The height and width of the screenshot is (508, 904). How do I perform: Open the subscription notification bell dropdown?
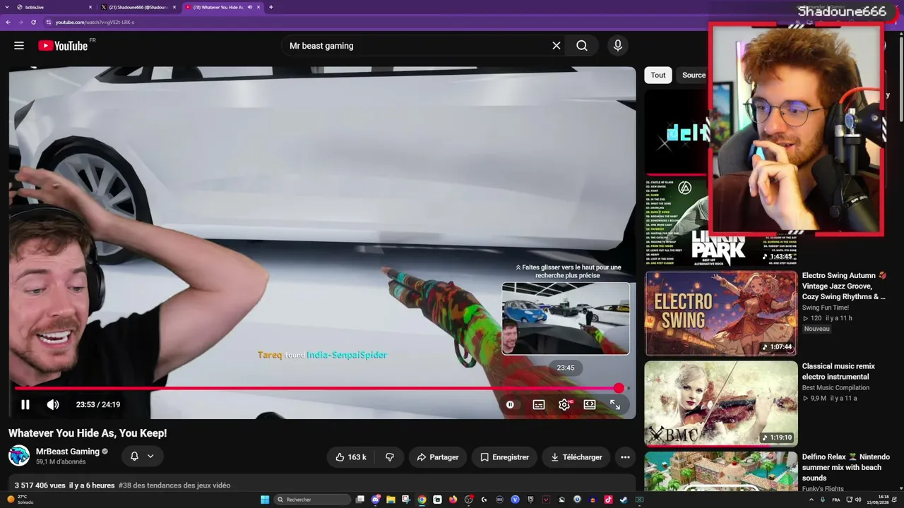(x=142, y=456)
